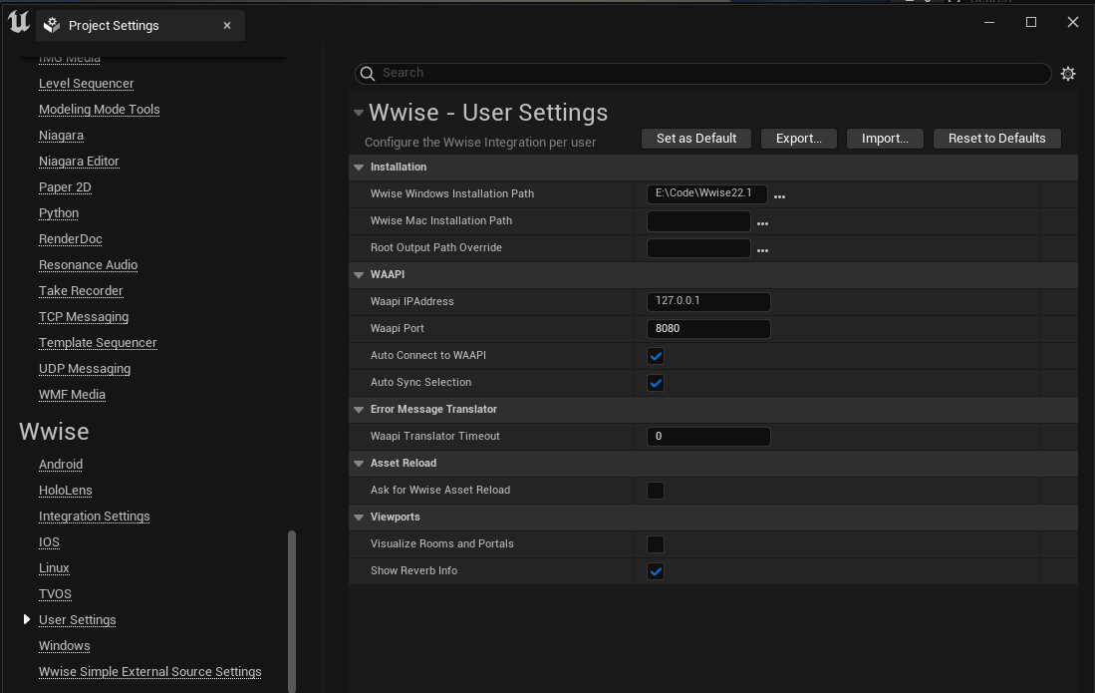Click the Project Settings tab icon
Image resolution: width=1095 pixels, height=693 pixels.
click(x=53, y=25)
